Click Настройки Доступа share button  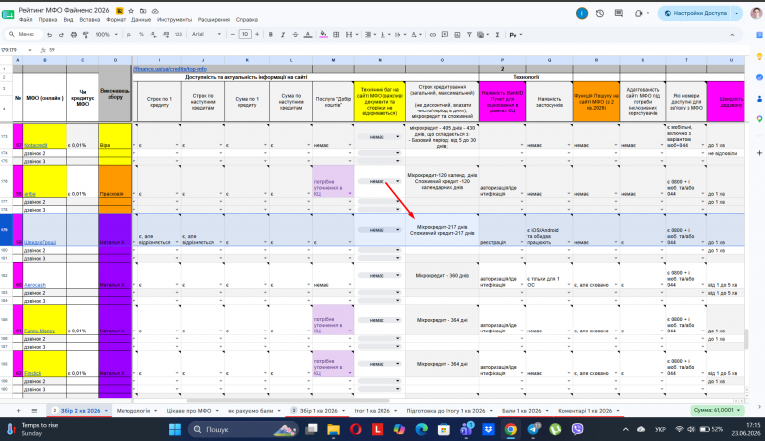pos(696,14)
